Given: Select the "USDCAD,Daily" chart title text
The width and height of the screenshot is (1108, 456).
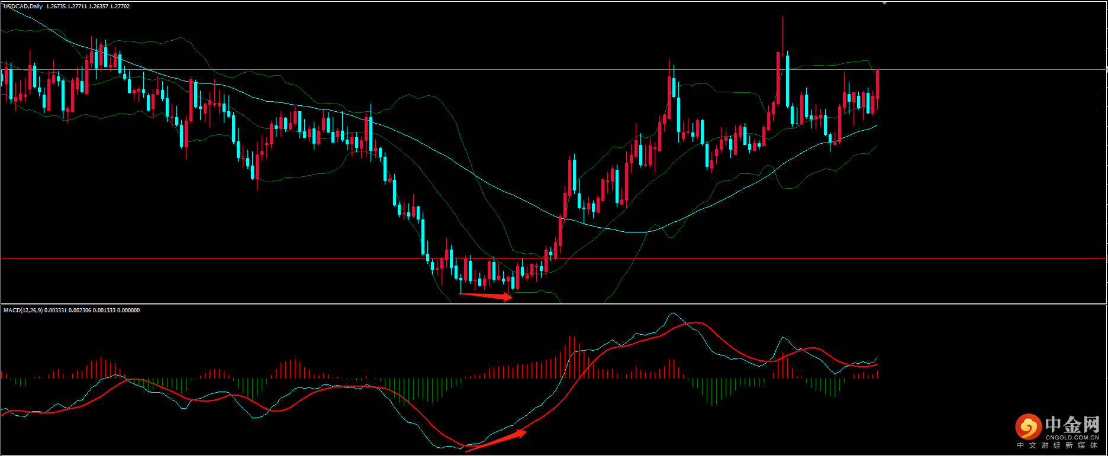Looking at the screenshot, I should tap(23, 7).
